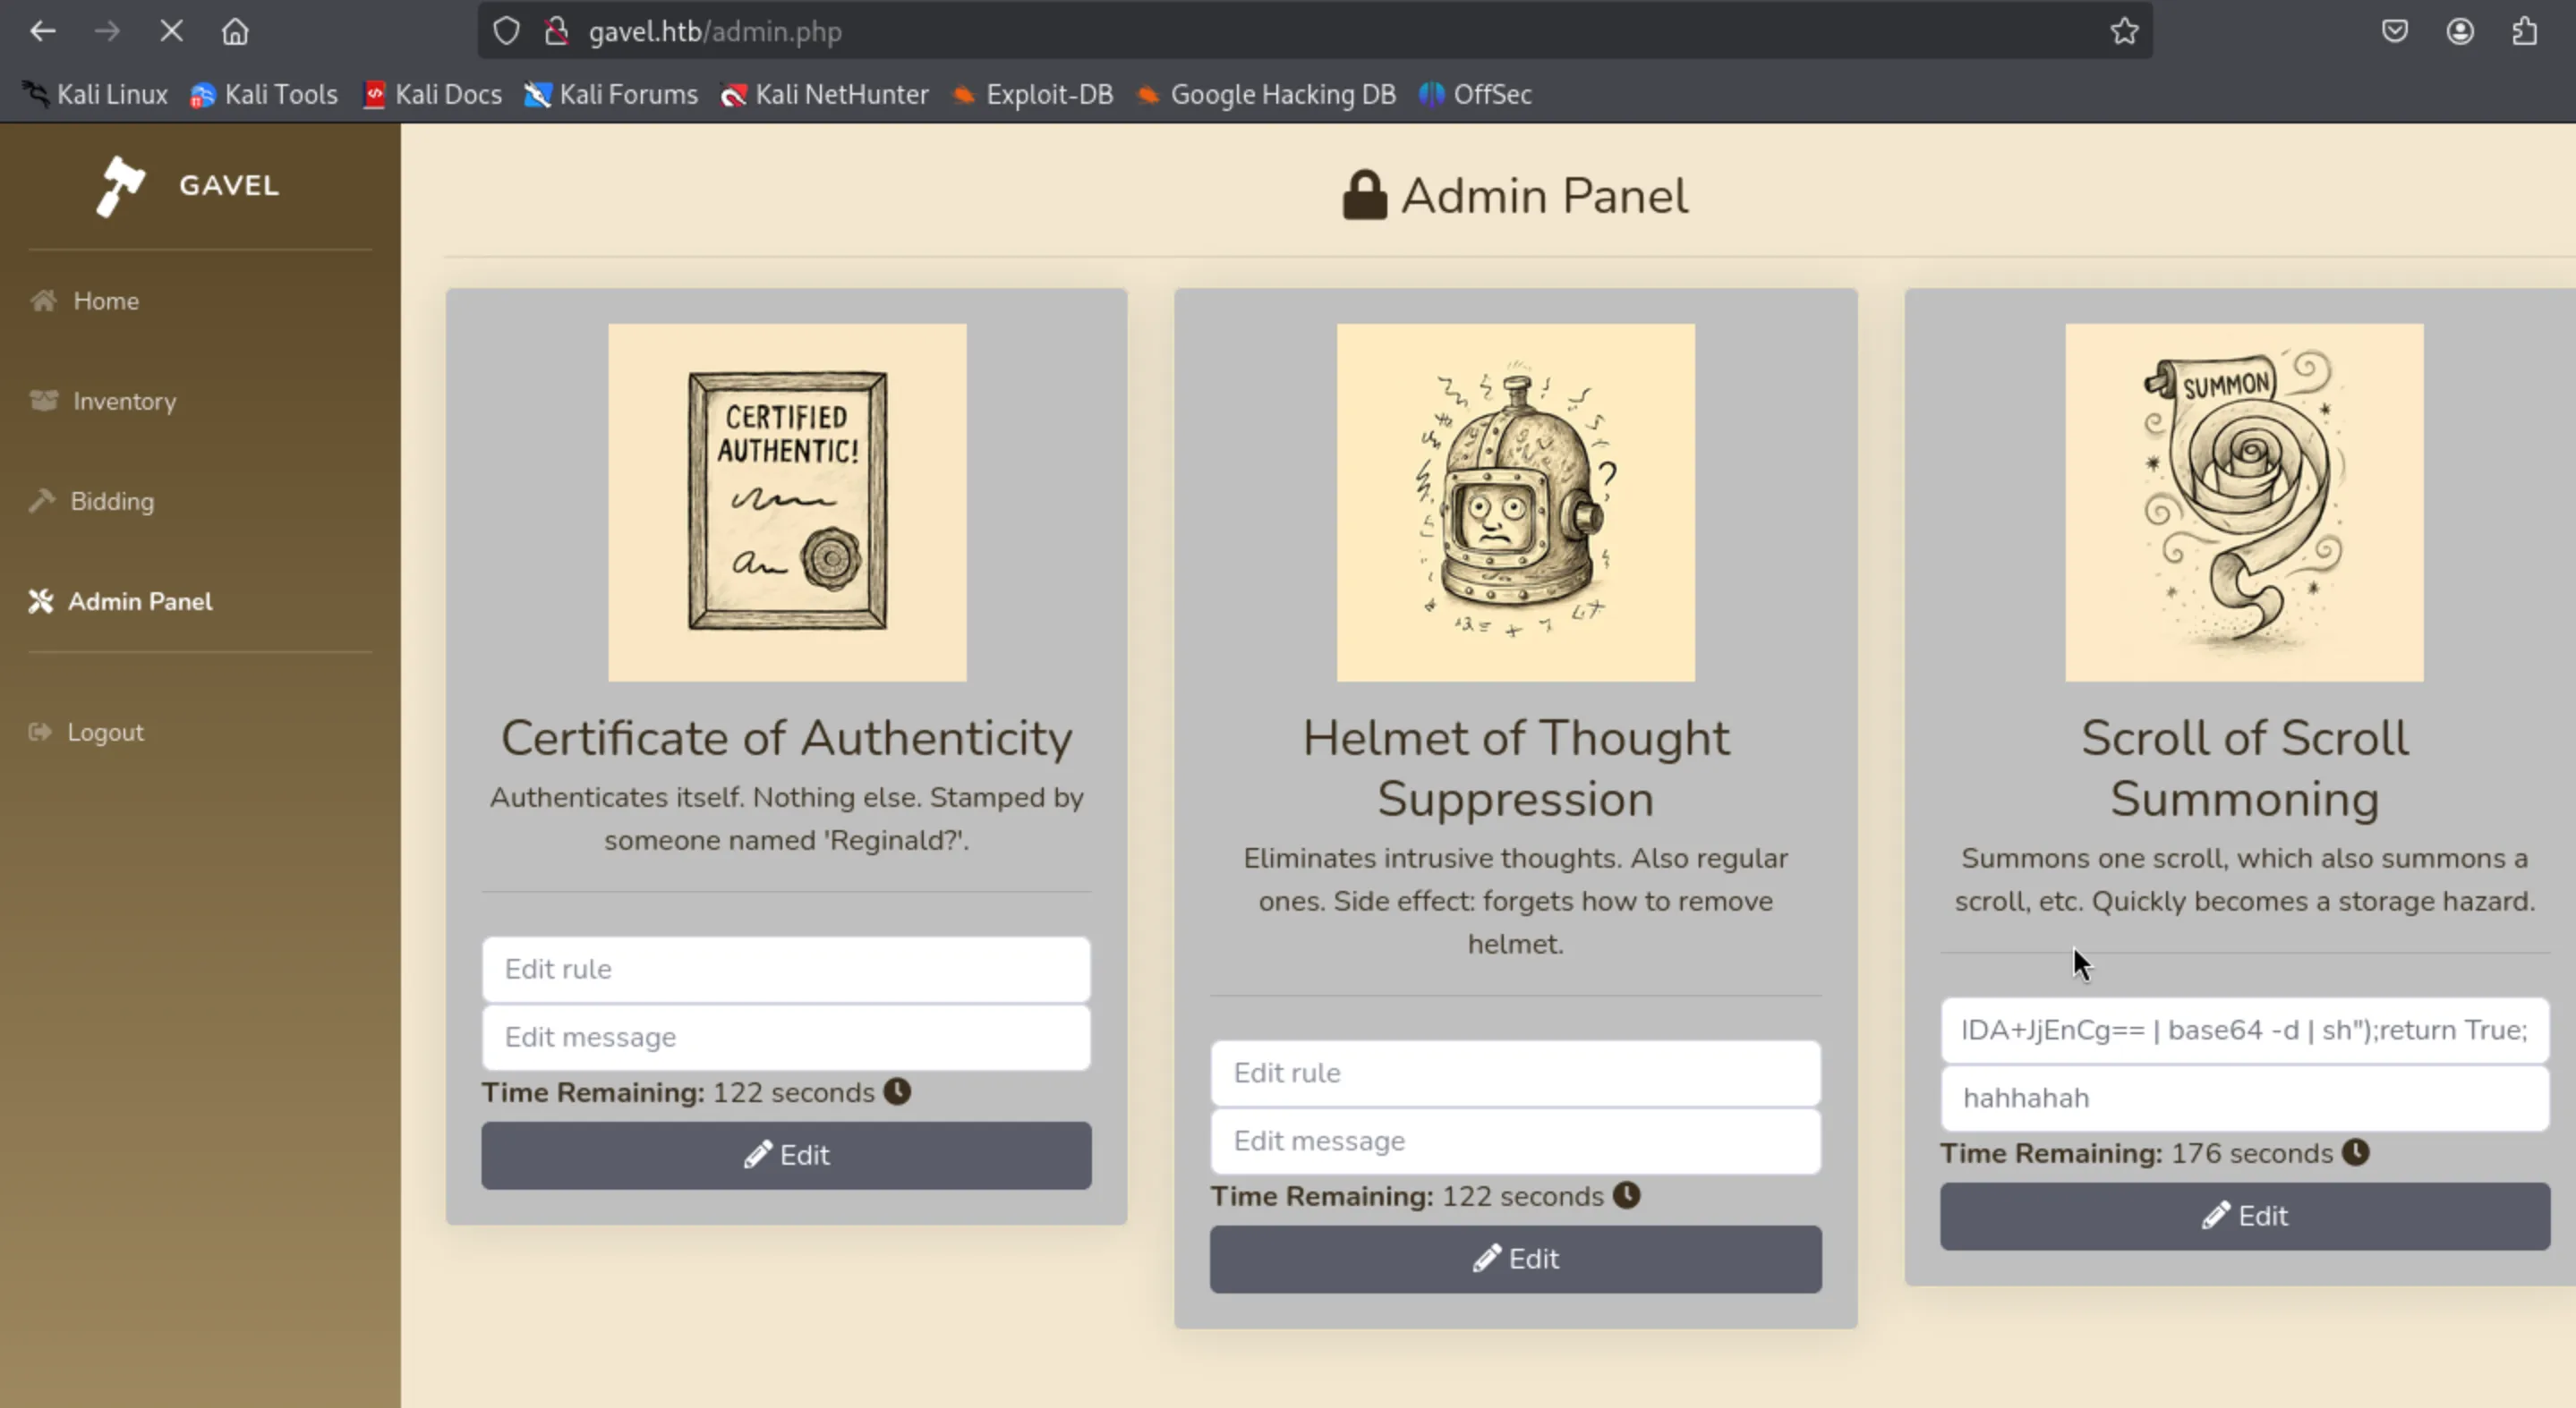2576x1408 pixels.
Task: Go back with the arrow button
Action: [x=42, y=32]
